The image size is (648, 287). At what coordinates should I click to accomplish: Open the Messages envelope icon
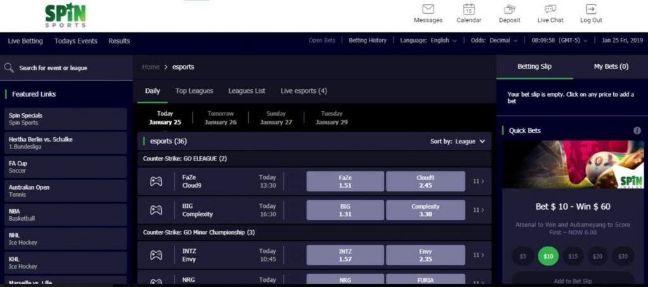428,9
